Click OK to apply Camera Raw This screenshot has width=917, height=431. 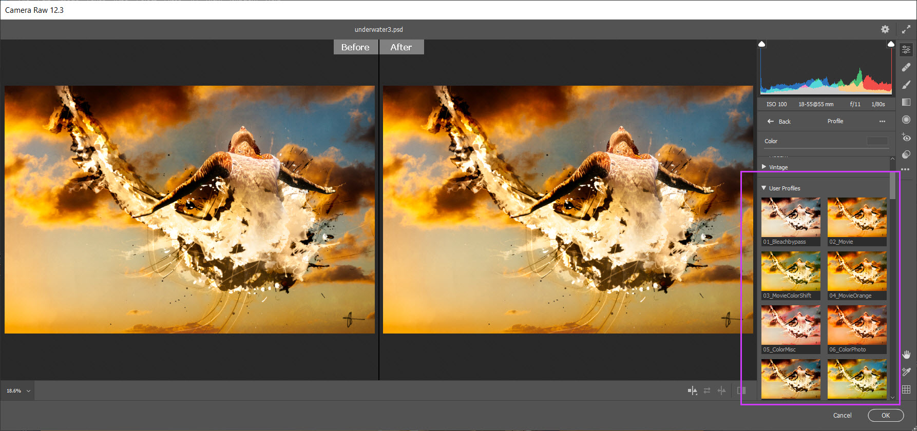[x=886, y=416]
